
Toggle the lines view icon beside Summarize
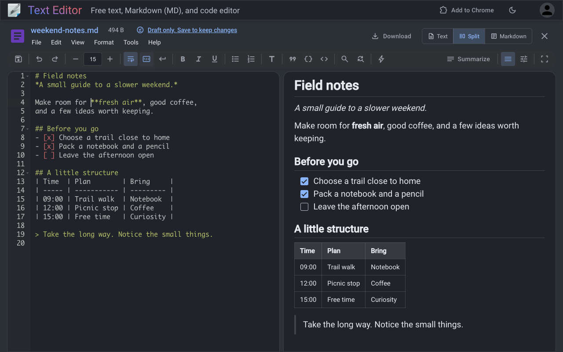[x=508, y=59]
